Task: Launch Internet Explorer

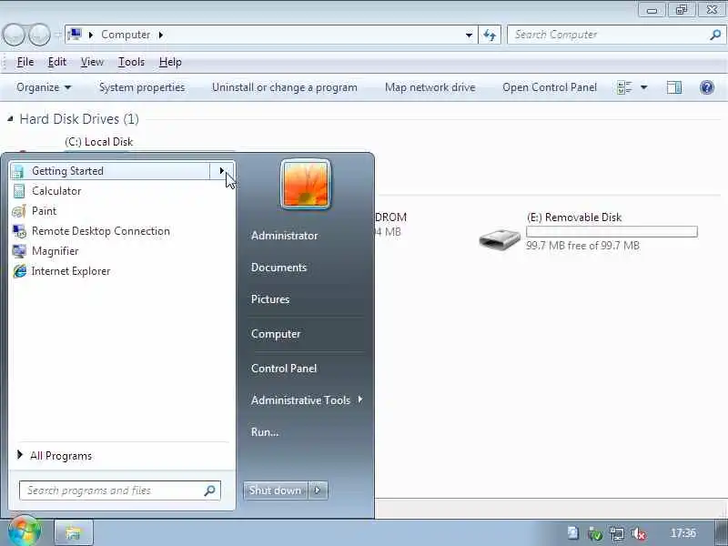Action: pos(122,270)
